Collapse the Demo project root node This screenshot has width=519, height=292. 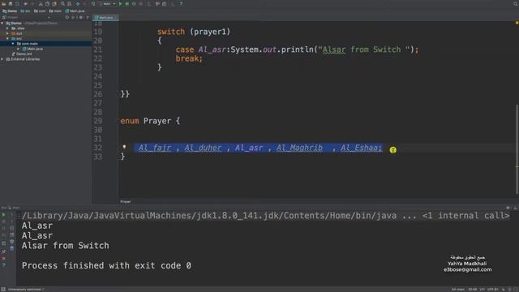[2, 24]
